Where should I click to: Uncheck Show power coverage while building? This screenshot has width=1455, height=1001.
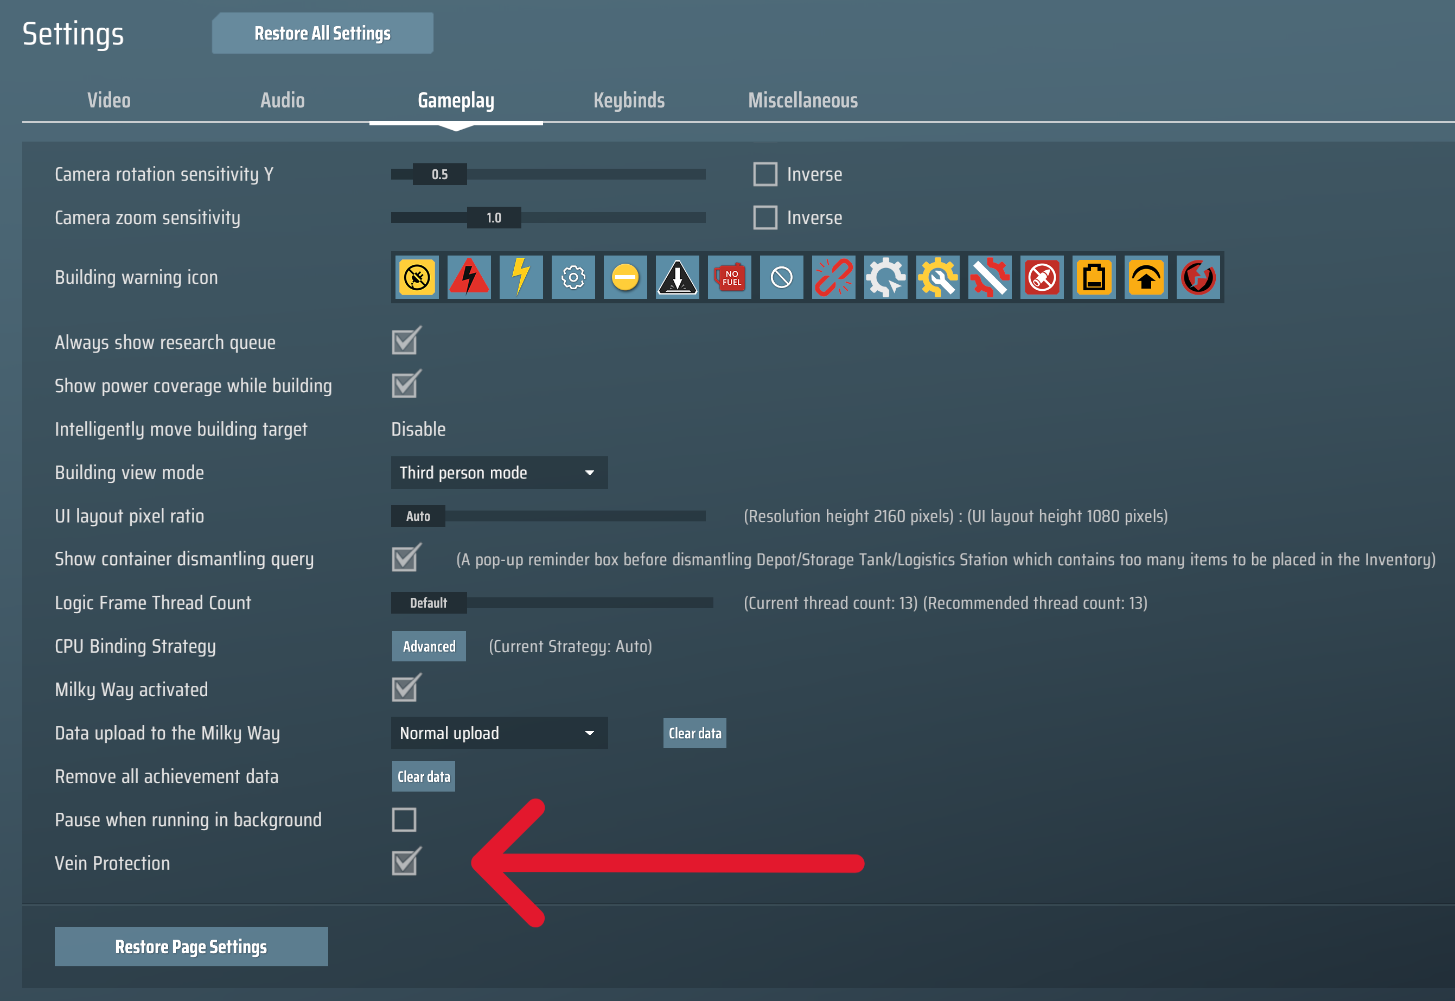405,385
